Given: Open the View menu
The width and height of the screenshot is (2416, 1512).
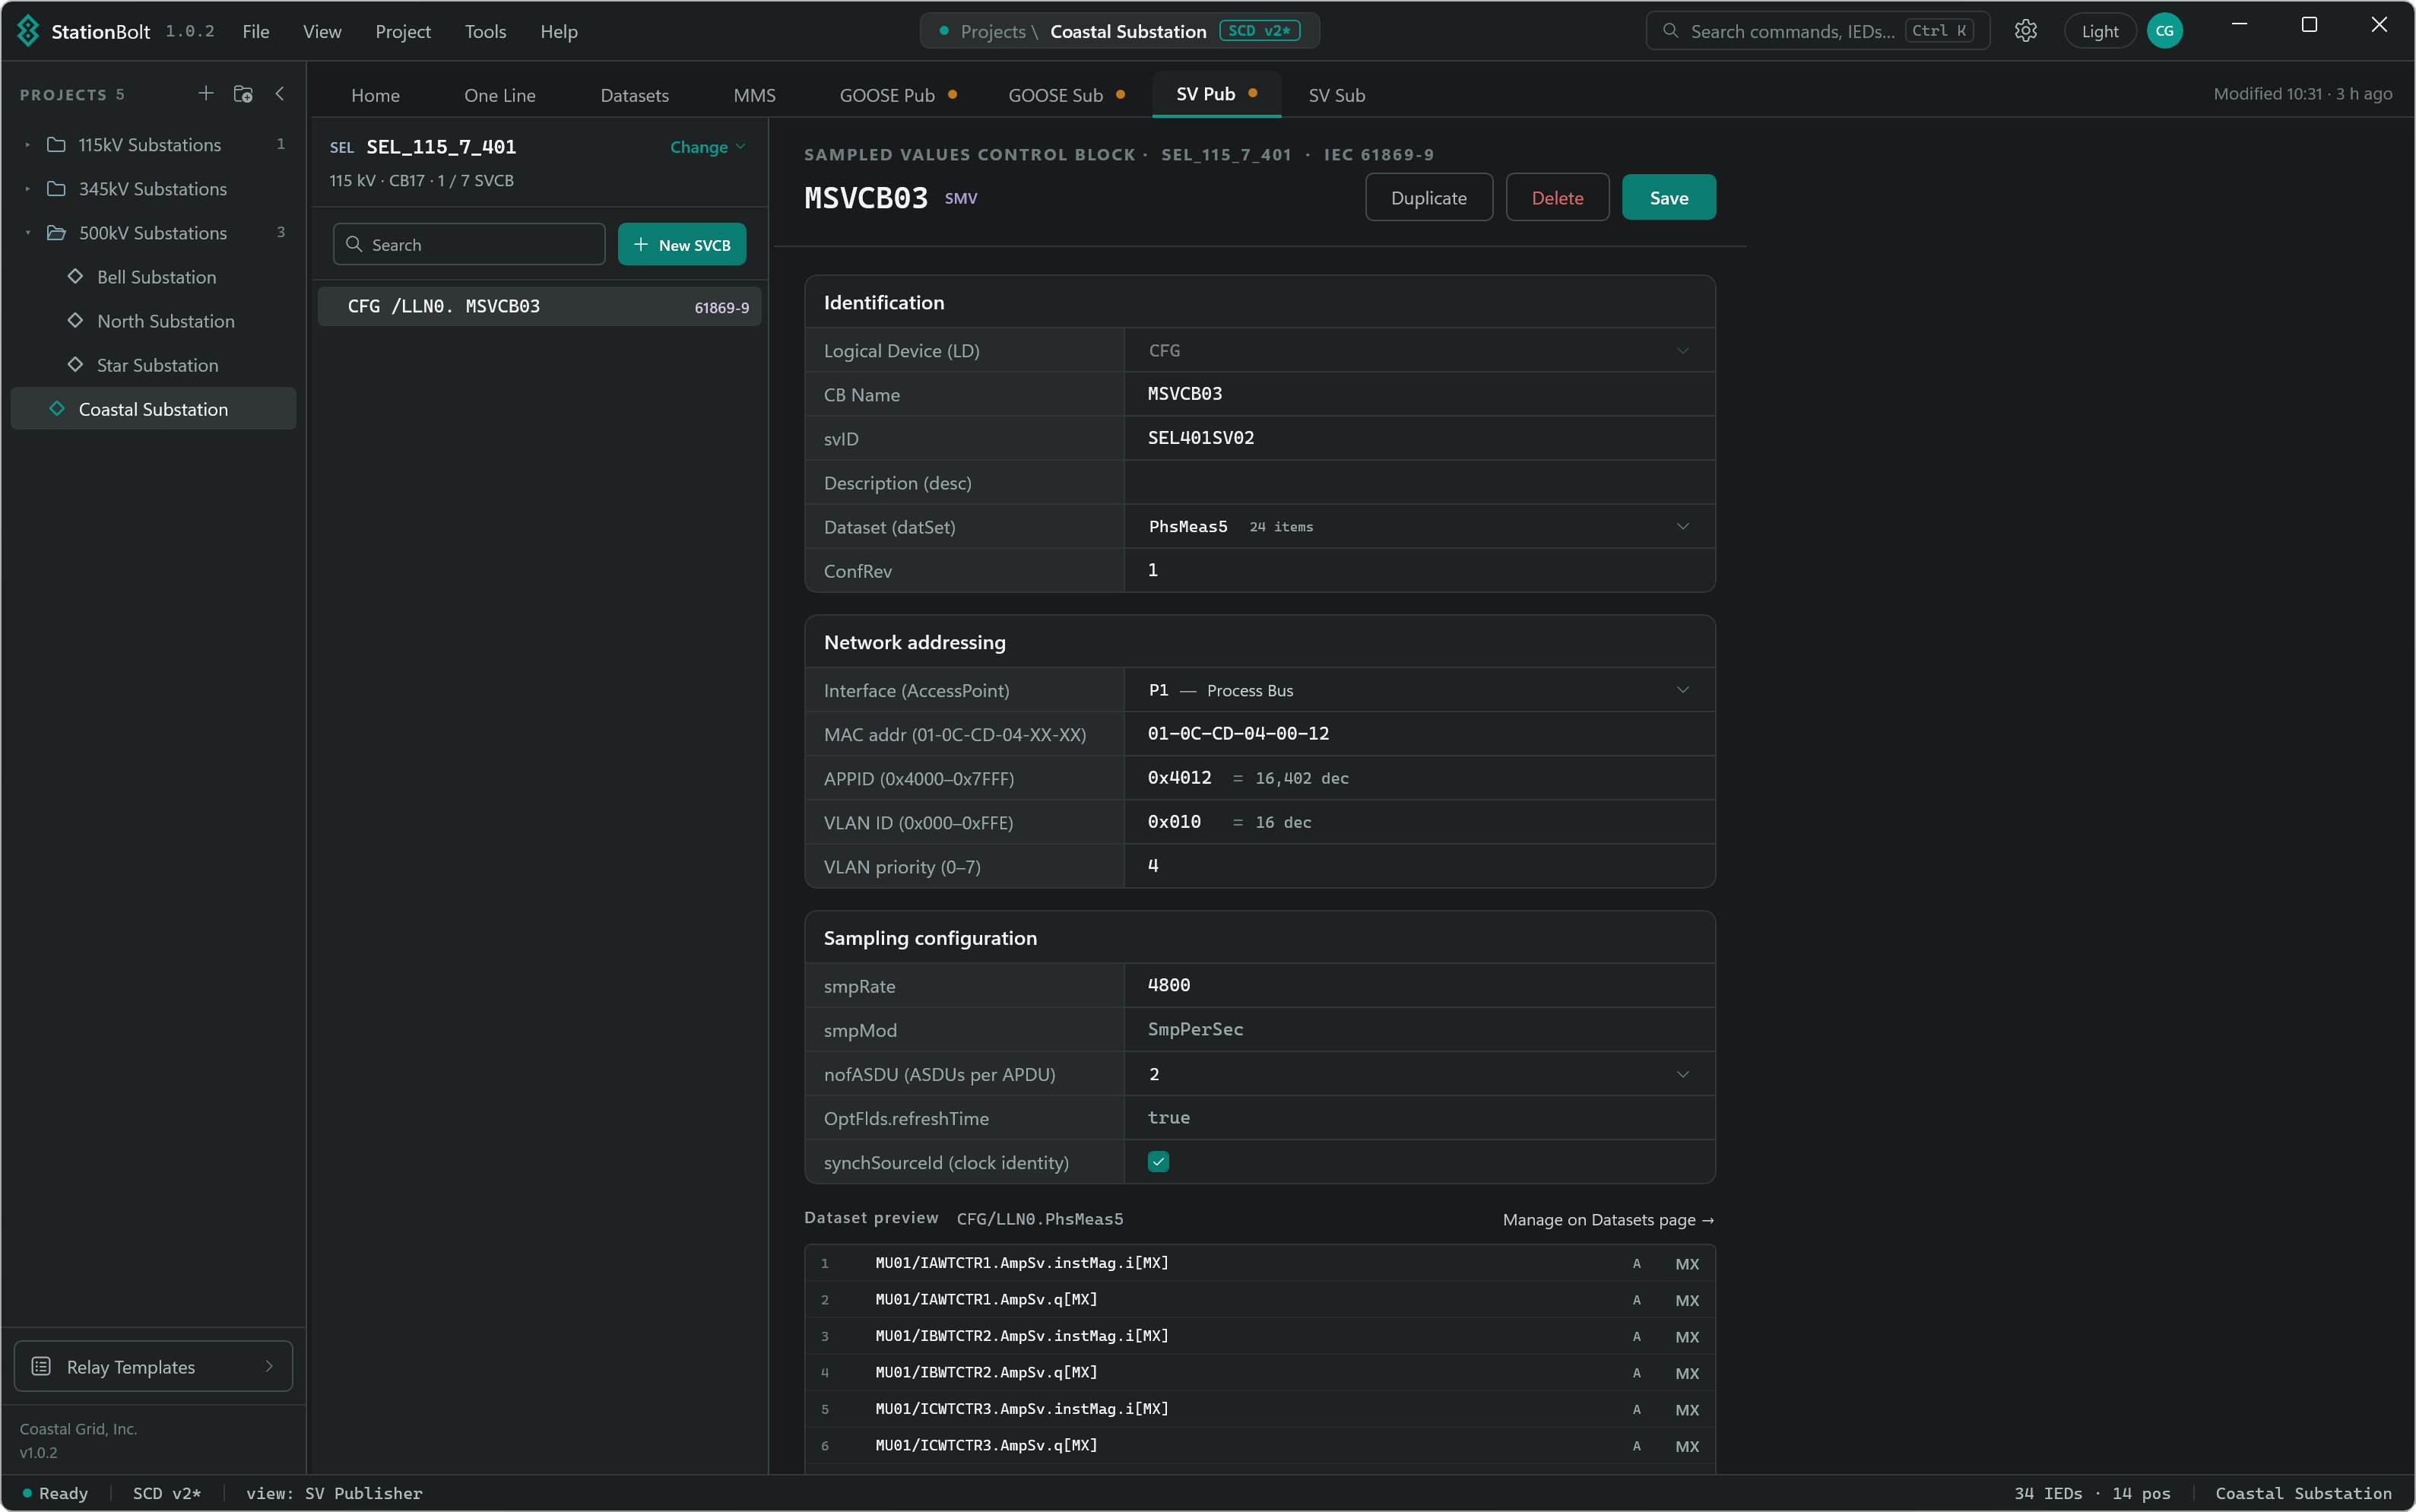Looking at the screenshot, I should (322, 31).
